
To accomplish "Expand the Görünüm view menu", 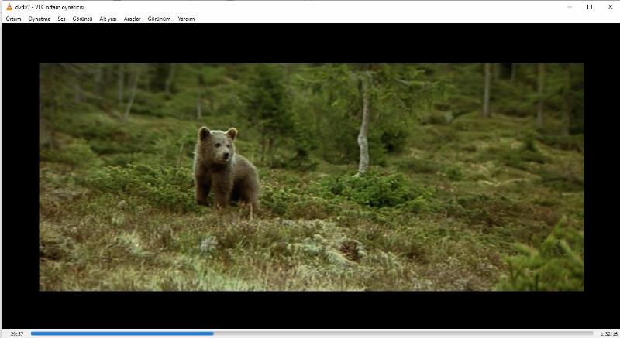I will click(159, 19).
